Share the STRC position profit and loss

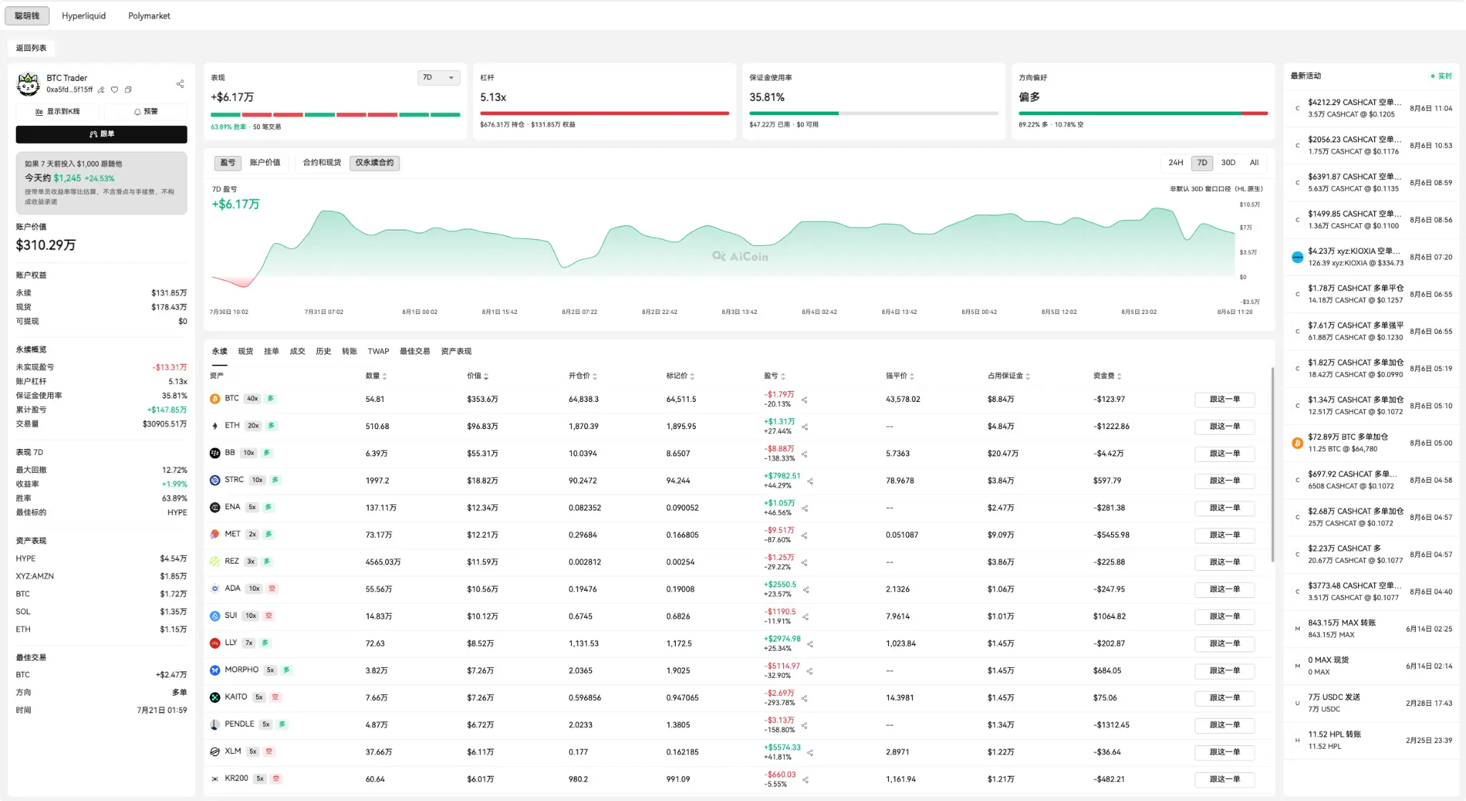click(810, 481)
